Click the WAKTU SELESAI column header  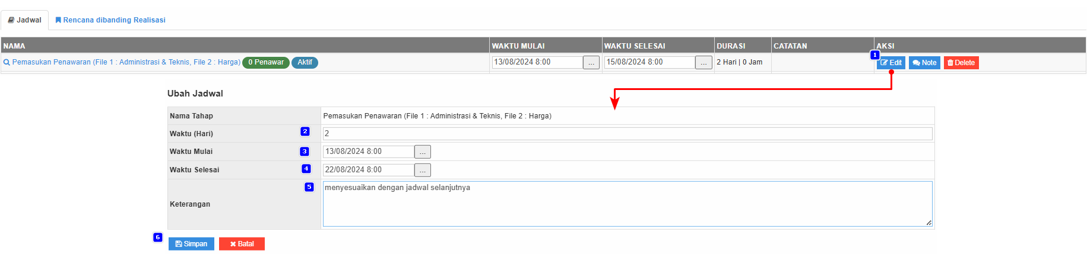click(658, 46)
